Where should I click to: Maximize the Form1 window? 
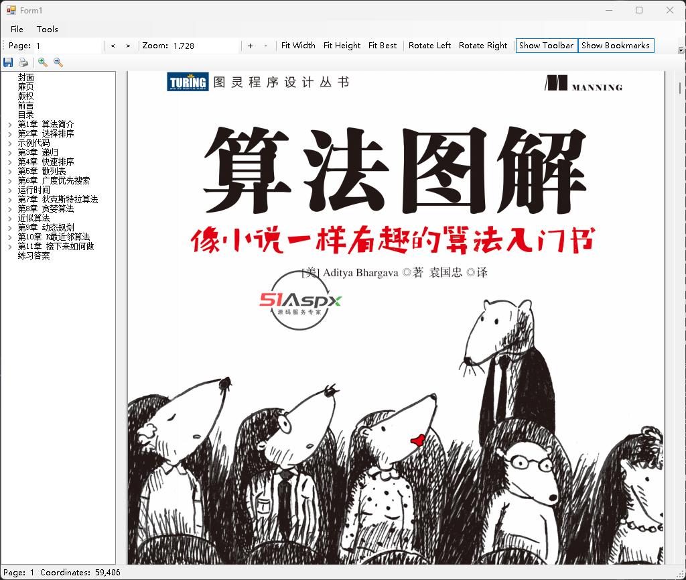click(x=639, y=10)
